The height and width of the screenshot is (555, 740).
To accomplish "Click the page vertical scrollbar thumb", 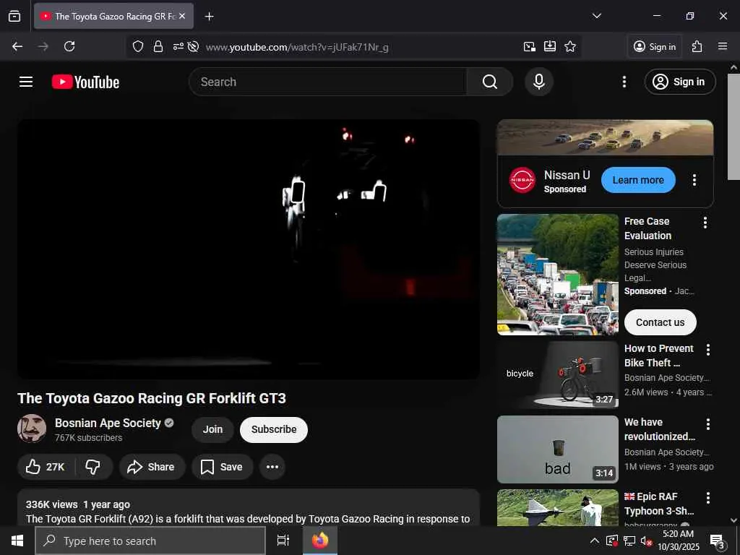I will pos(733,126).
